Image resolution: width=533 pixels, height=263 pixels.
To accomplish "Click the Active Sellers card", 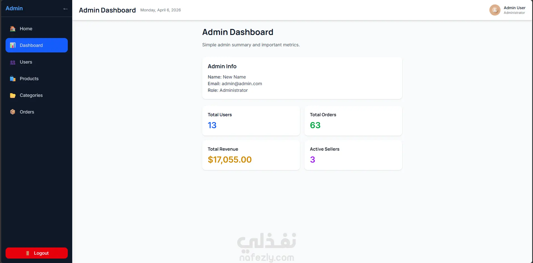I will coord(353,155).
